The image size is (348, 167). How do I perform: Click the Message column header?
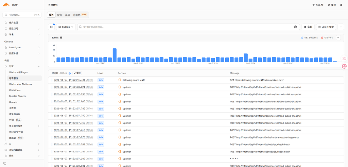pyautogui.click(x=234, y=73)
